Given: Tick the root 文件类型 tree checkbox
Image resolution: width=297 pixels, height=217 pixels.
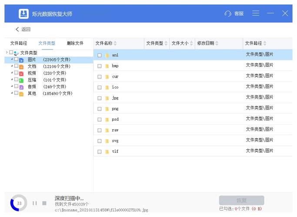Looking at the screenshot, I should (11, 52).
